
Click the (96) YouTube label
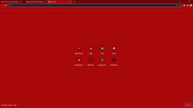(79, 53)
